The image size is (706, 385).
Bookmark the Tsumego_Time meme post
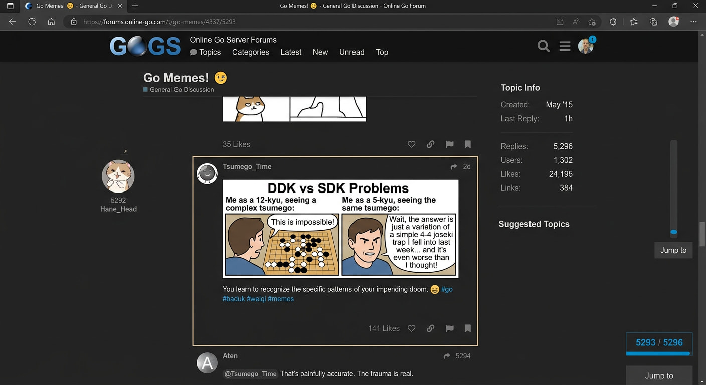467,328
